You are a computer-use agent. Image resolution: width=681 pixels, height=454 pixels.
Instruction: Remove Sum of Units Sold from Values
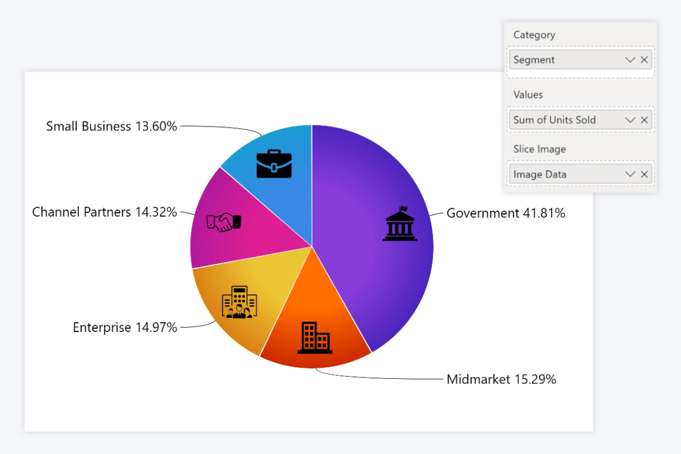(x=645, y=120)
